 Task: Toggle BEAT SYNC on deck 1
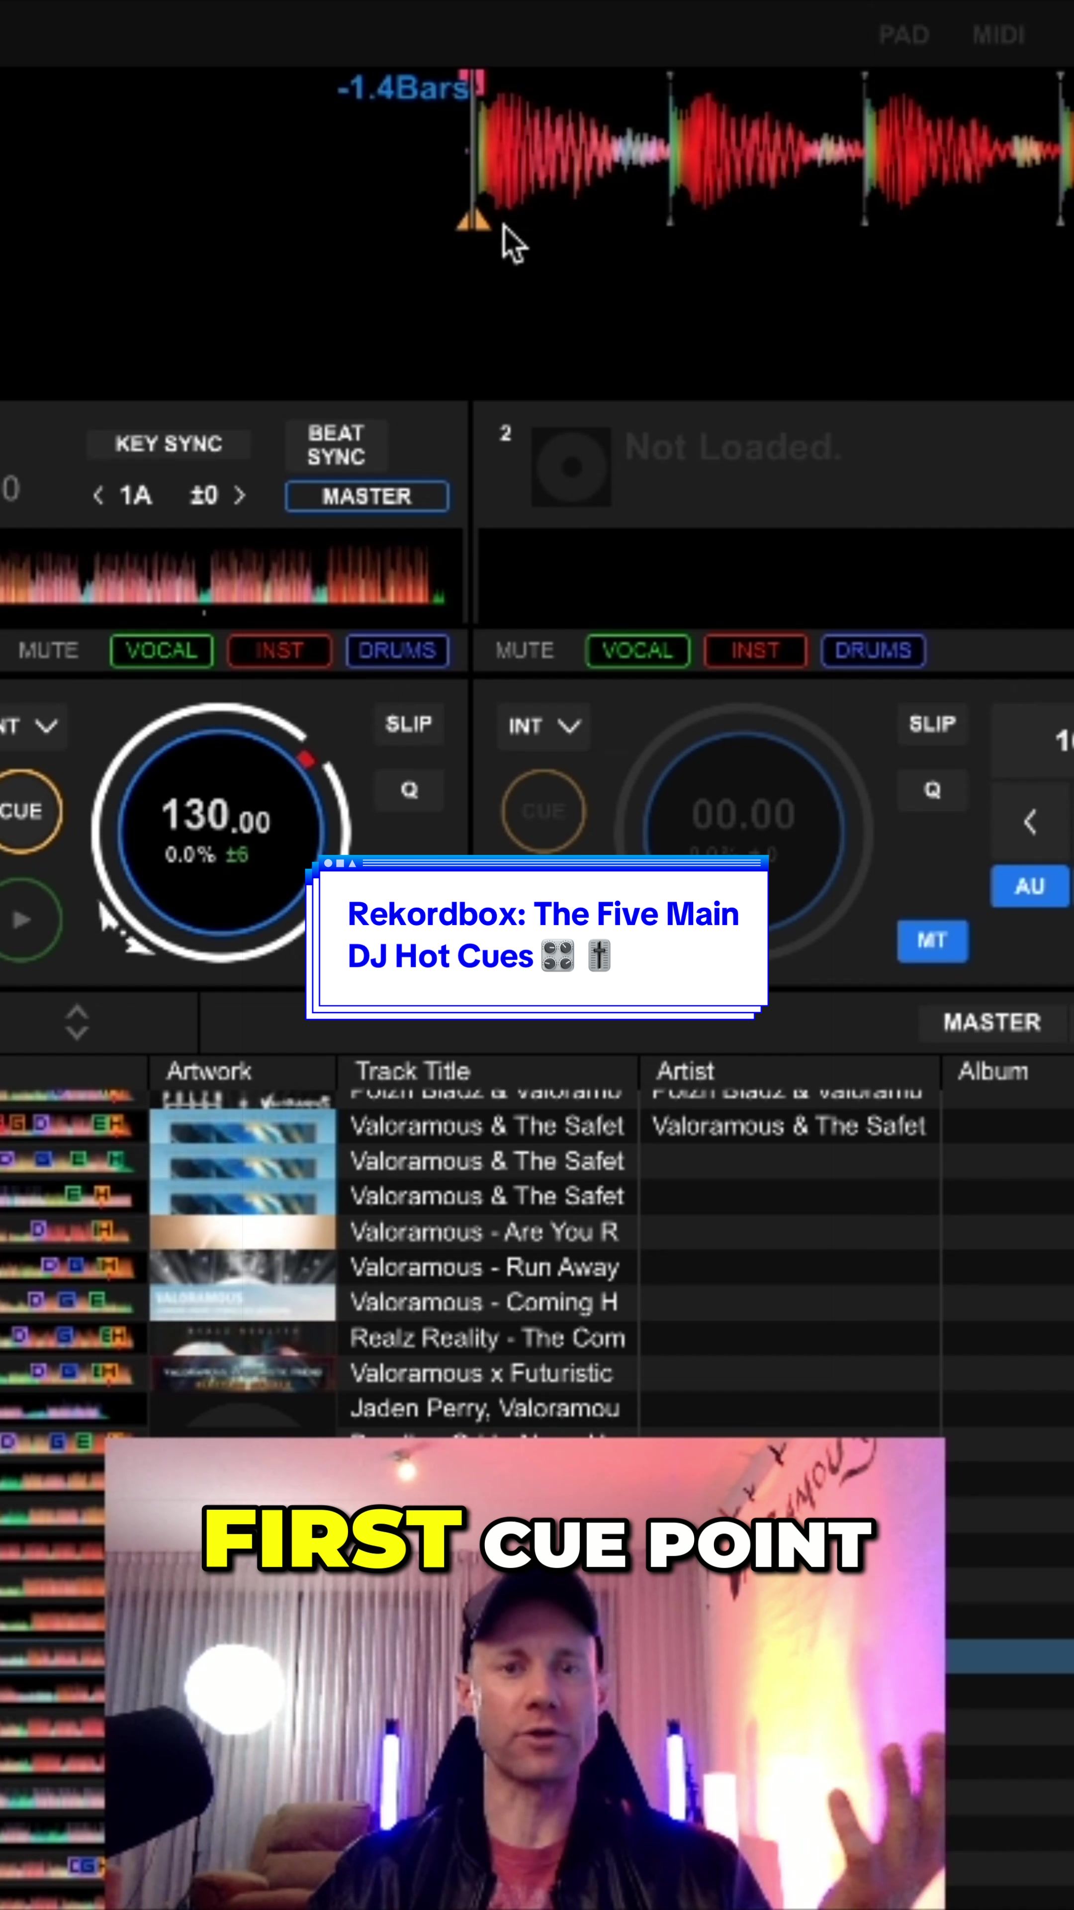coord(337,445)
